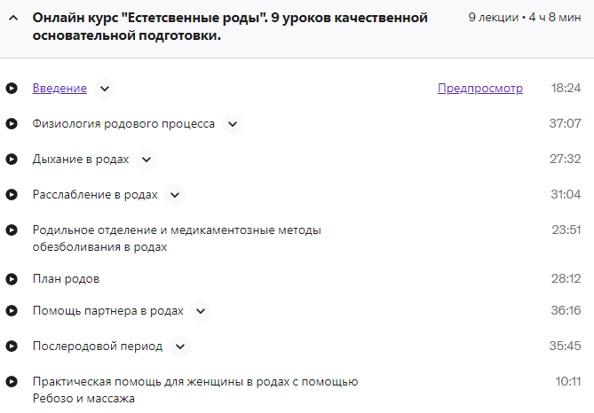Click play icon beside Послеродовой период
The width and height of the screenshot is (594, 413).
(12, 347)
